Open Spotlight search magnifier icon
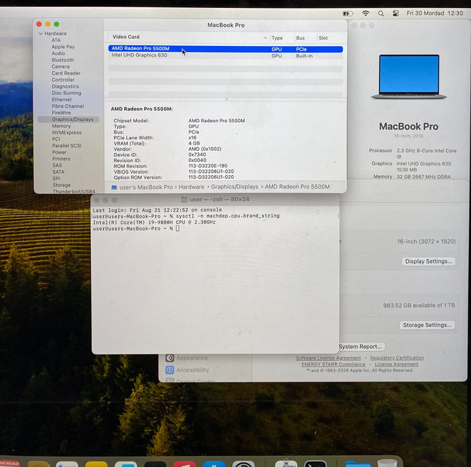Screen dimensions: 471x467 (x=381, y=13)
